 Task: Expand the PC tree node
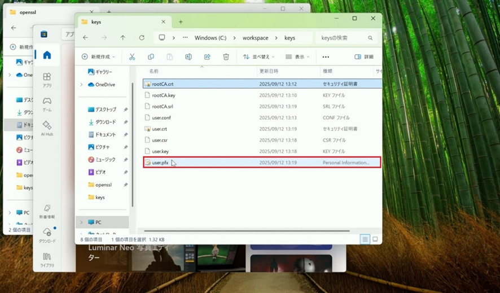(81, 222)
